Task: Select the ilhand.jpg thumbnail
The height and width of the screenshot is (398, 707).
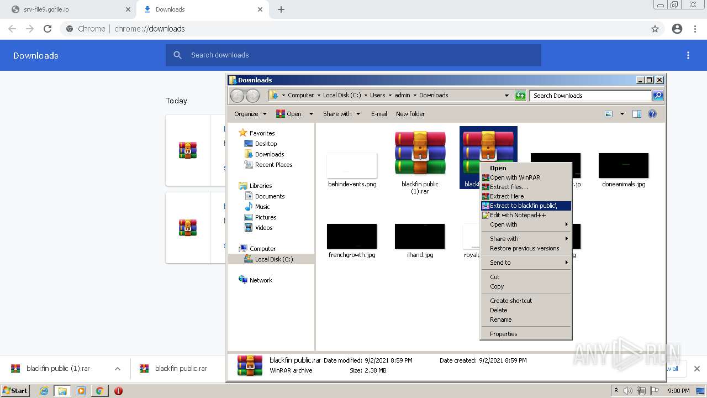Action: pos(420,236)
